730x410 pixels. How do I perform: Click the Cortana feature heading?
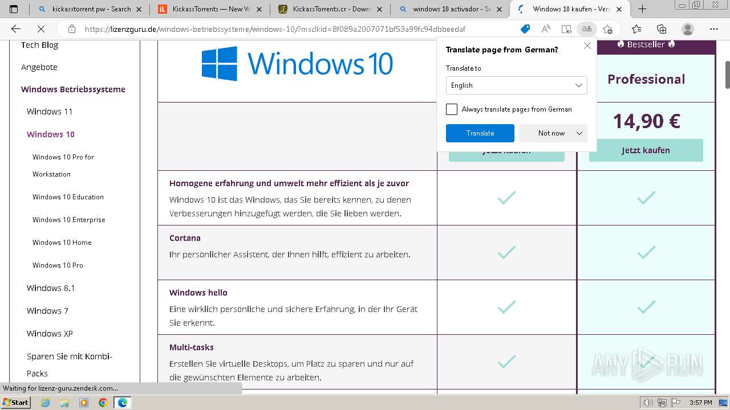pyautogui.click(x=185, y=238)
